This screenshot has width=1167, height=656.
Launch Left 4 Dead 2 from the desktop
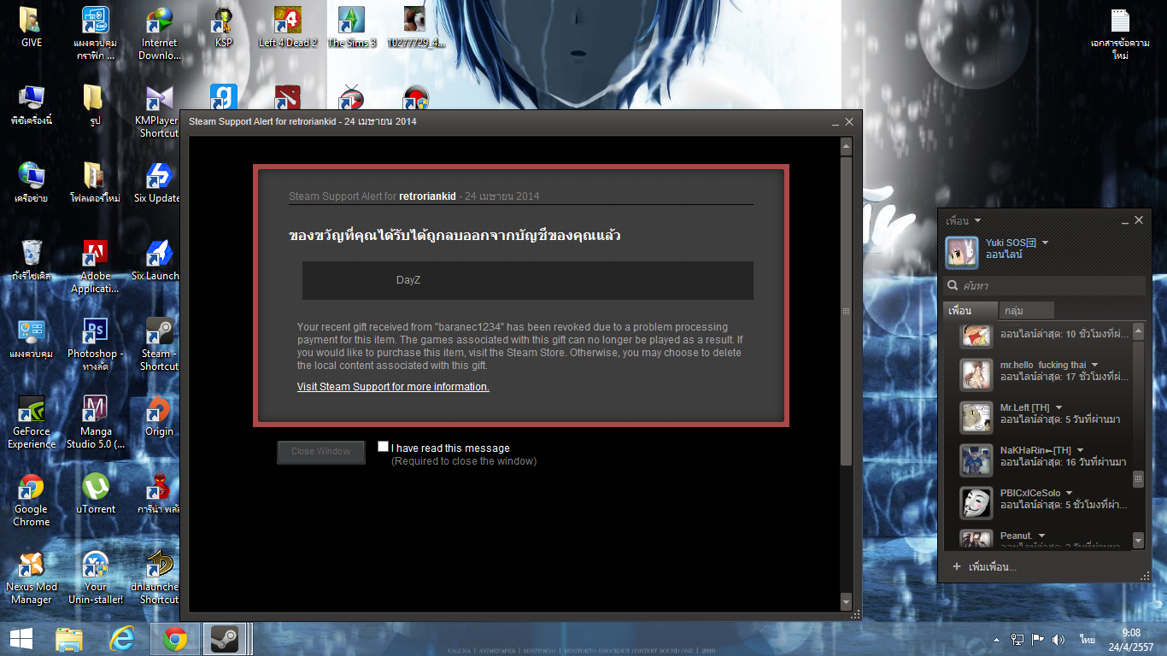coord(288,27)
